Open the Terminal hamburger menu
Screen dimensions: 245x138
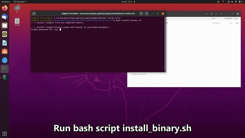[x=147, y=14]
